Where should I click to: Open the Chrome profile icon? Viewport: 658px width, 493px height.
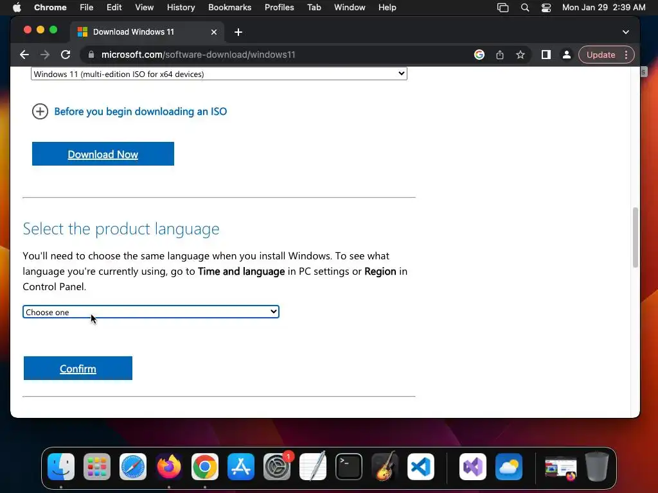click(567, 55)
